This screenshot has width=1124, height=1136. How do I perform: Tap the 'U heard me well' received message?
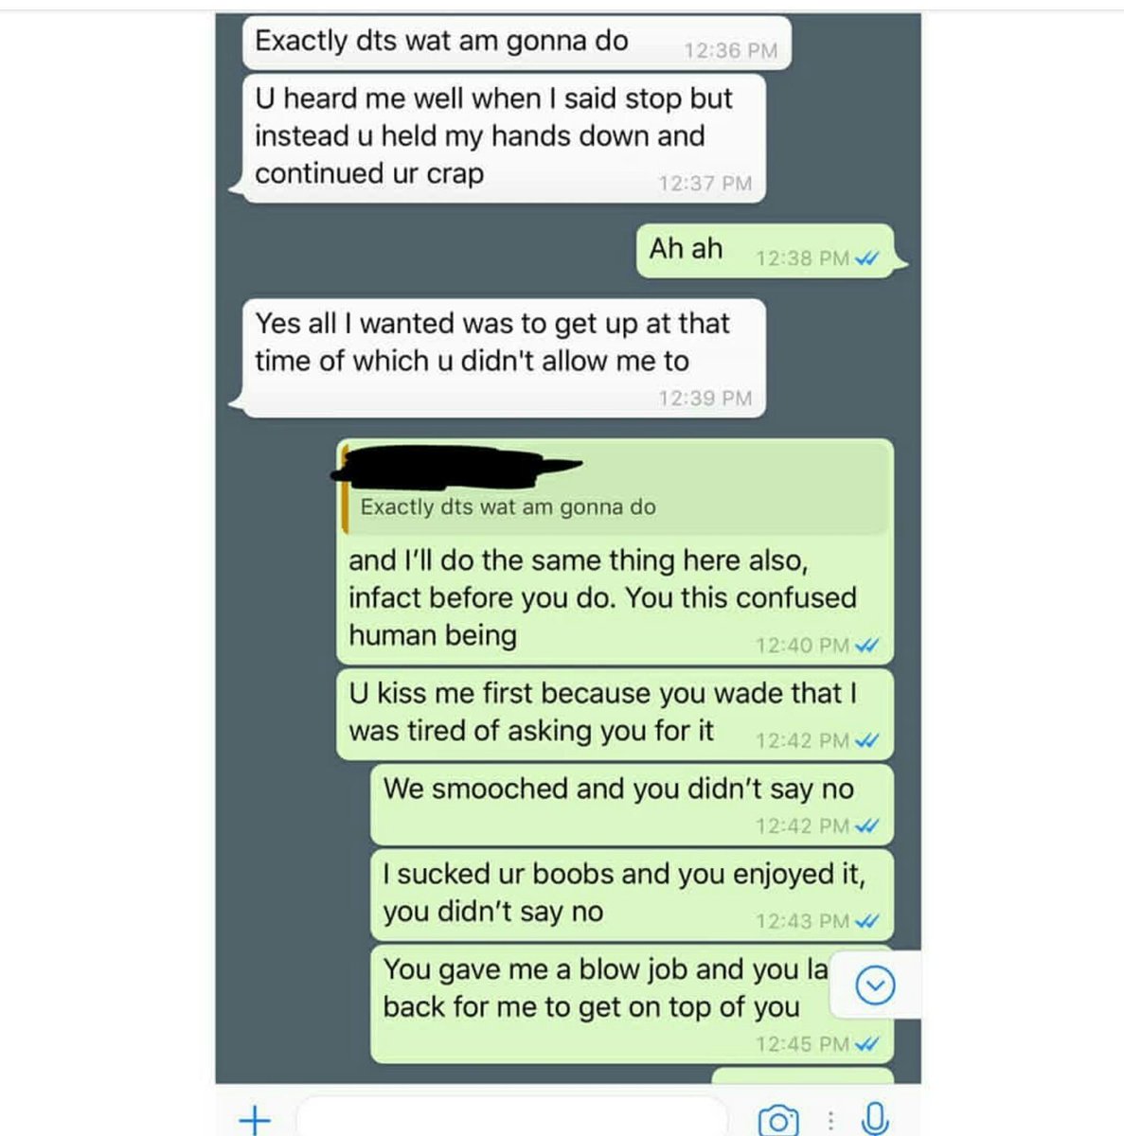click(492, 136)
